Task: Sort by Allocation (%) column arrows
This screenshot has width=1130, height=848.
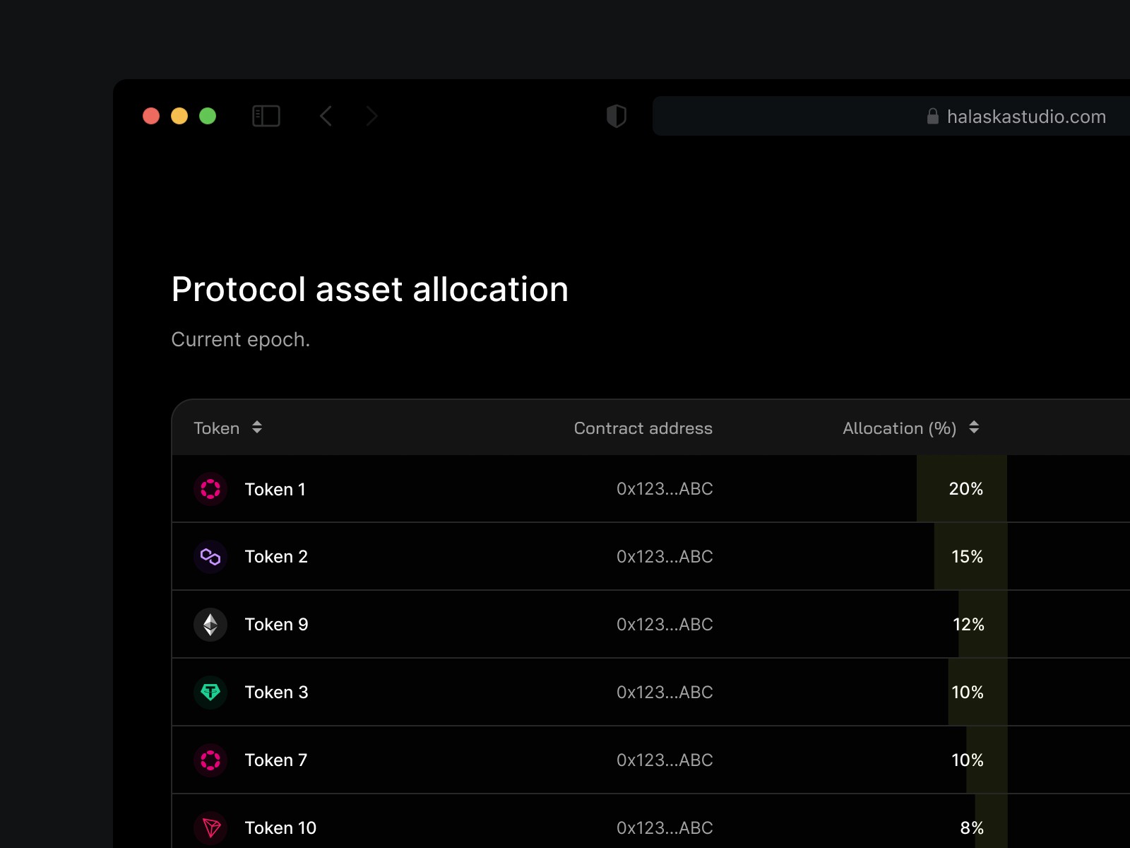Action: tap(974, 428)
